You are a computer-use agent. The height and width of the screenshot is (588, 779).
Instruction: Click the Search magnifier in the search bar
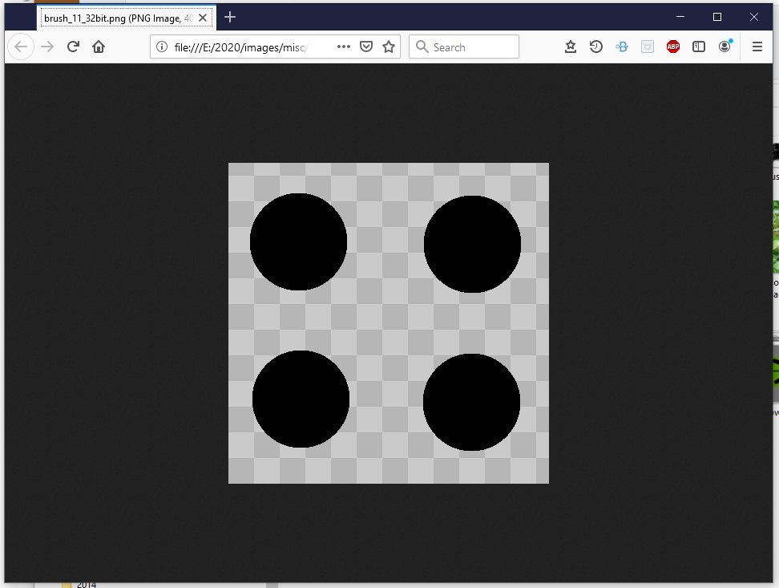coord(422,47)
